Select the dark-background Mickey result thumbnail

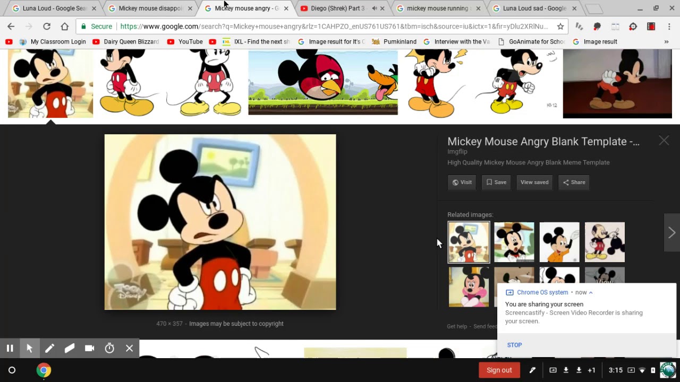617,83
